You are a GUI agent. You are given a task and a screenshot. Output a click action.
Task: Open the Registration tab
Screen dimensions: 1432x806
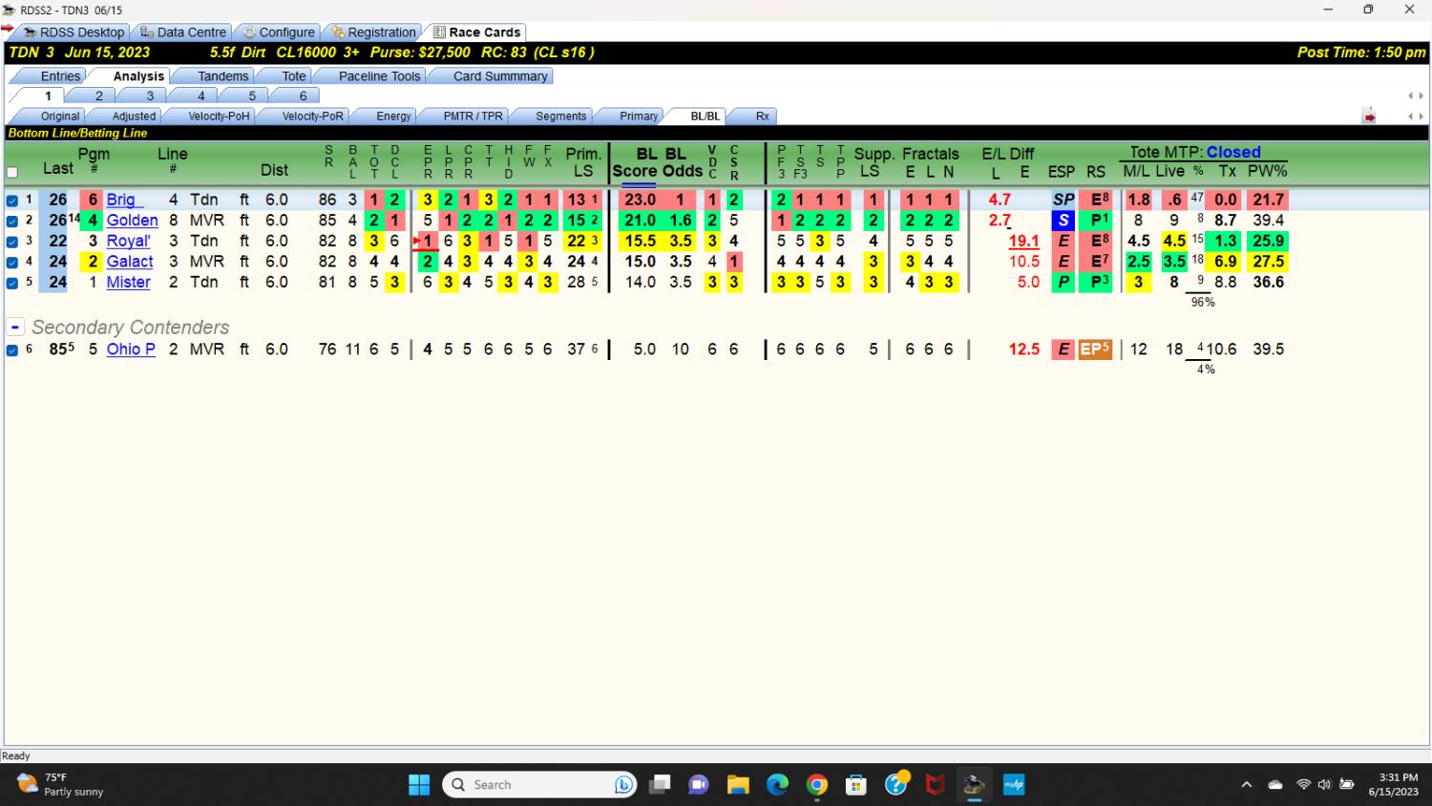click(x=373, y=32)
